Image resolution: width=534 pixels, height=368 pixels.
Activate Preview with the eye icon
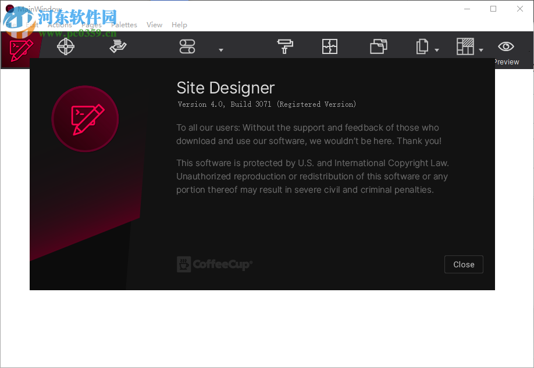click(x=505, y=46)
